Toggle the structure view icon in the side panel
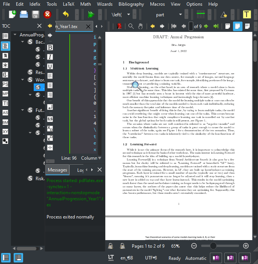Image resolution: width=258 pixels, height=264 pixels. tap(5, 36)
